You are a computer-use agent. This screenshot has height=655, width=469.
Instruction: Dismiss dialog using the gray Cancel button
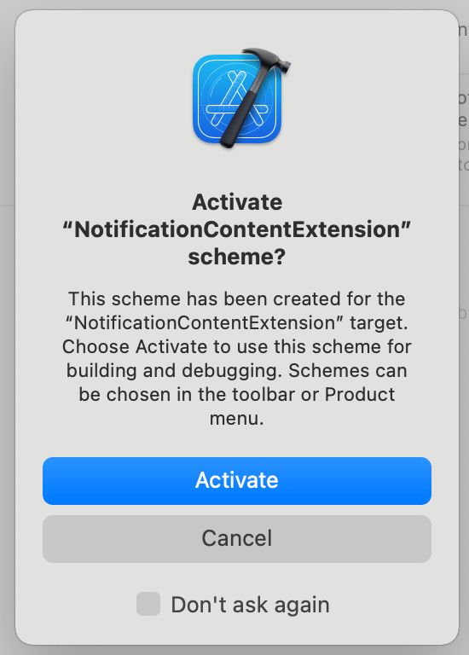tap(237, 538)
